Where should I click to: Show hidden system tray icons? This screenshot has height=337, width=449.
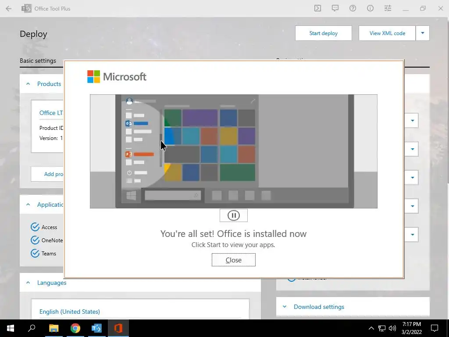tap(371, 328)
